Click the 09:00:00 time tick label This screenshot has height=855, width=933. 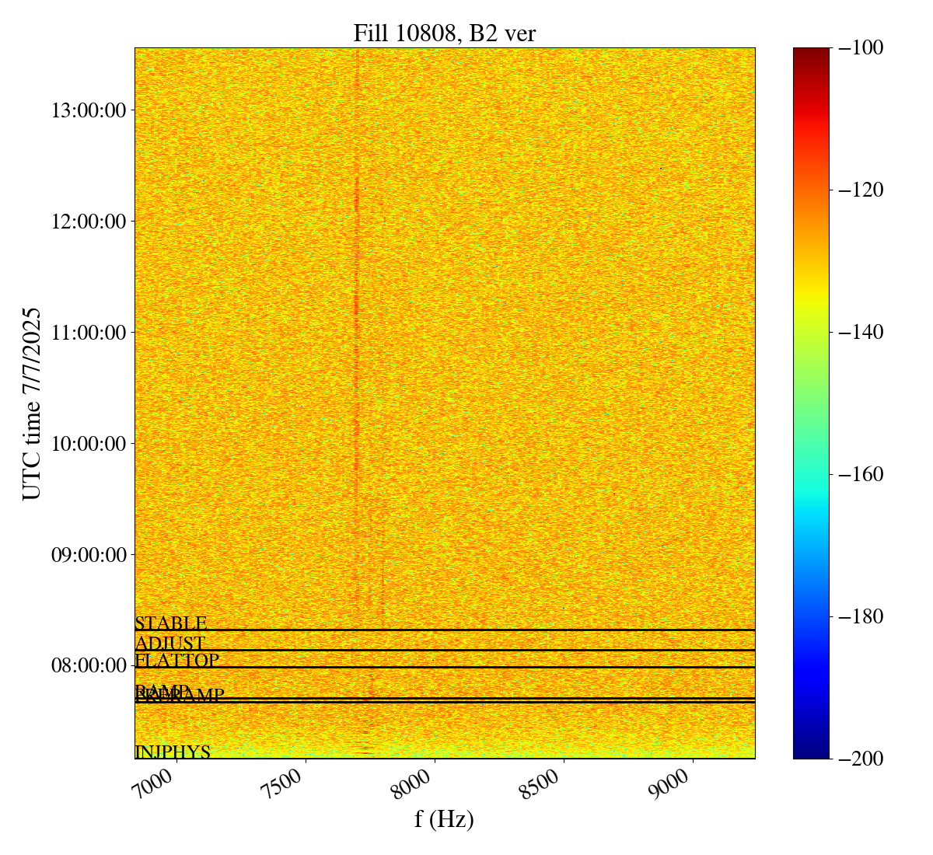(x=89, y=555)
